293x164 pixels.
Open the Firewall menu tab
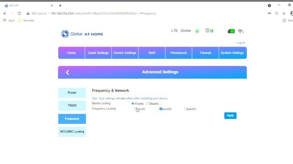tap(206, 53)
